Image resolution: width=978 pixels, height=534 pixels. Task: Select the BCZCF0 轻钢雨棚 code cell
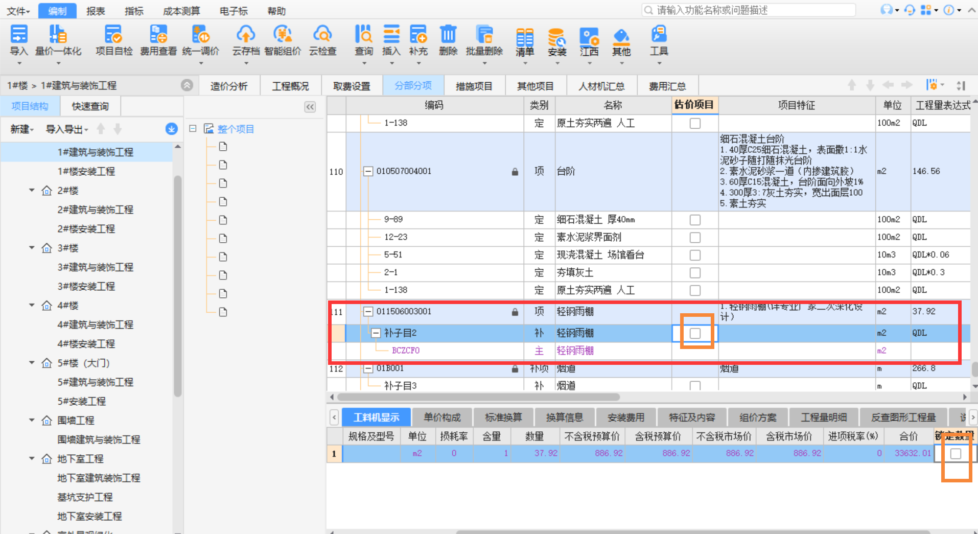coord(434,351)
